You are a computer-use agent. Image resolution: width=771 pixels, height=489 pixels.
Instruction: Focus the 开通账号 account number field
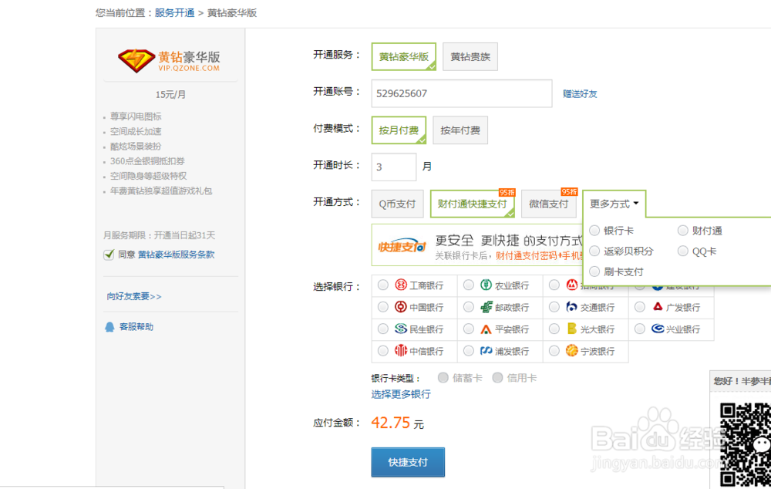coord(462,93)
